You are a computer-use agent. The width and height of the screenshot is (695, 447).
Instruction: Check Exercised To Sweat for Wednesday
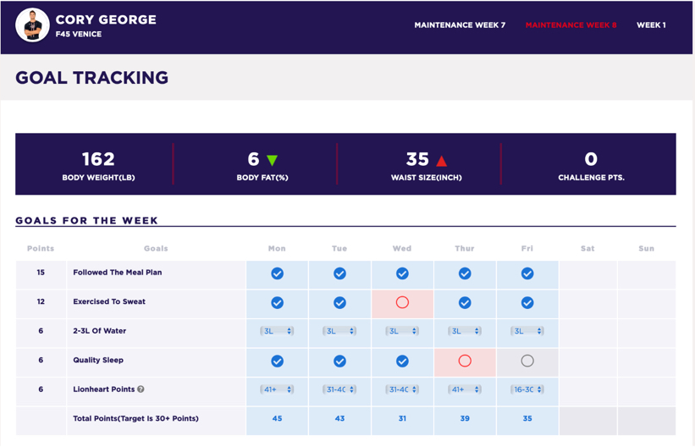[x=402, y=302]
